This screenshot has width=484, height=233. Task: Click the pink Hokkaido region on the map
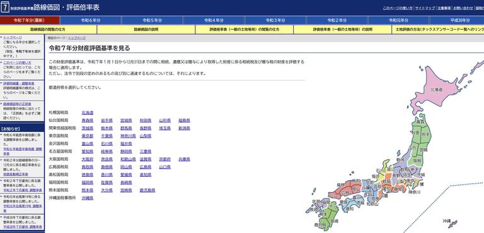[437, 90]
